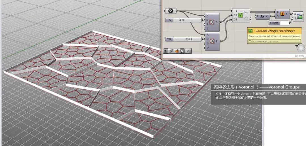Click V output of Unit Z component
This screenshot has height=146, width=306.
(x=267, y=17)
